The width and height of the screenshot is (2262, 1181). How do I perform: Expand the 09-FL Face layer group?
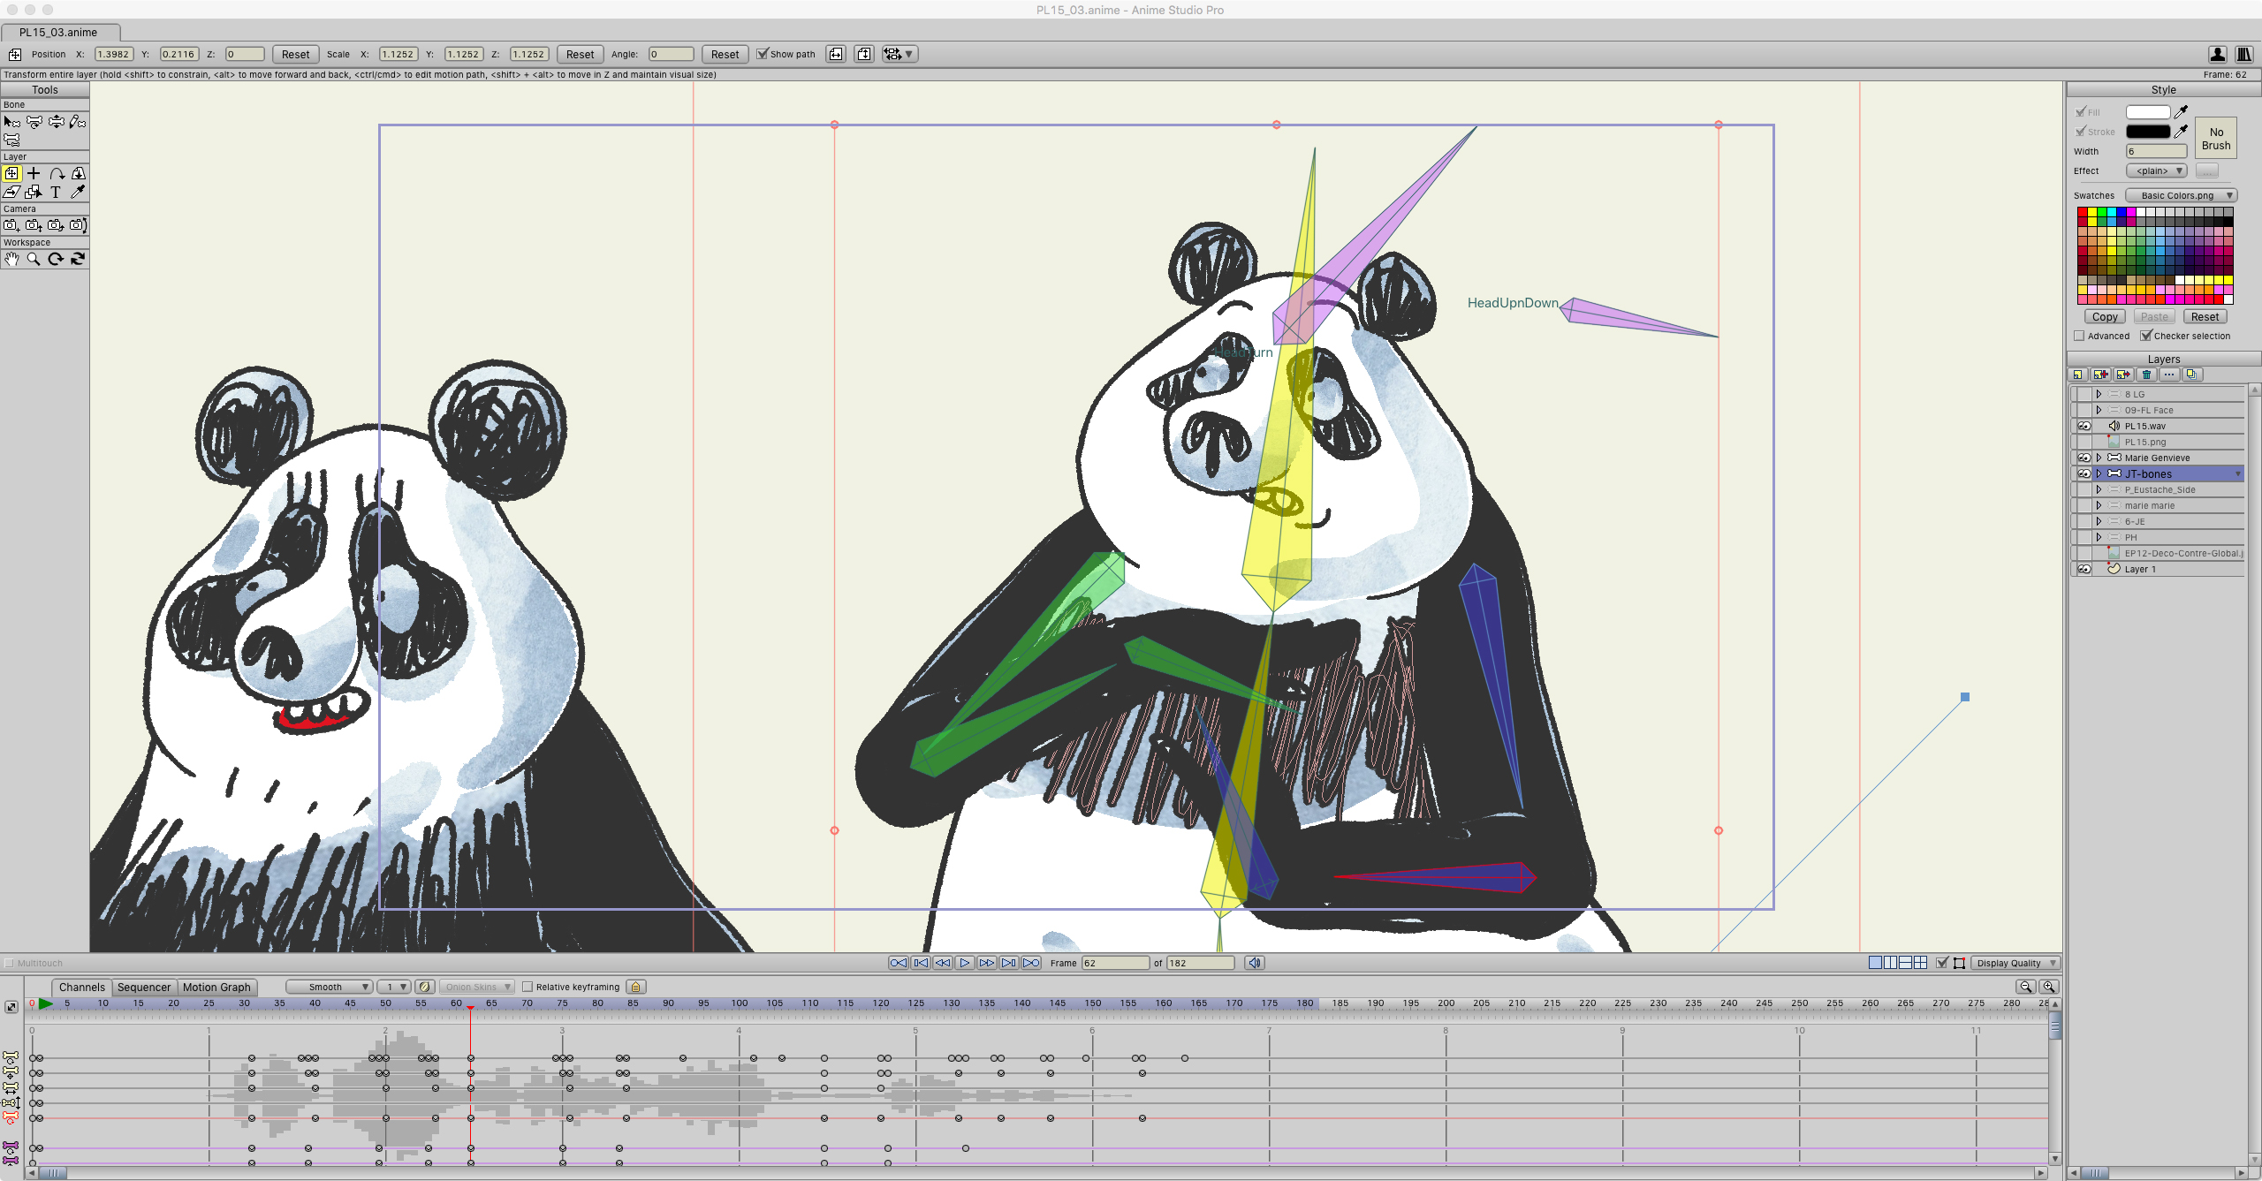pos(2099,410)
